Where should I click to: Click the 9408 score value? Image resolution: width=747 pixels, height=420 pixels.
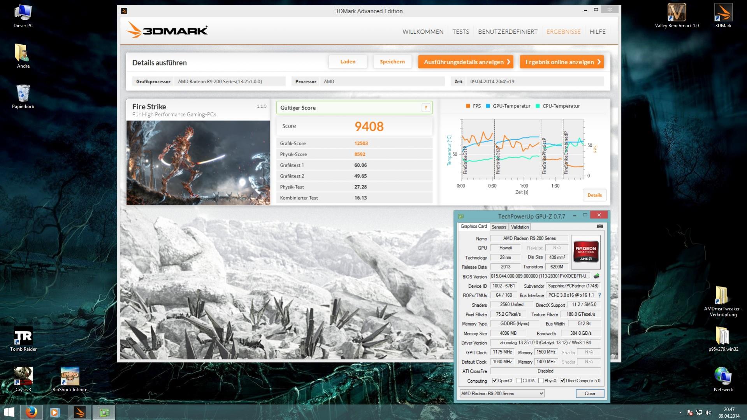(x=369, y=126)
